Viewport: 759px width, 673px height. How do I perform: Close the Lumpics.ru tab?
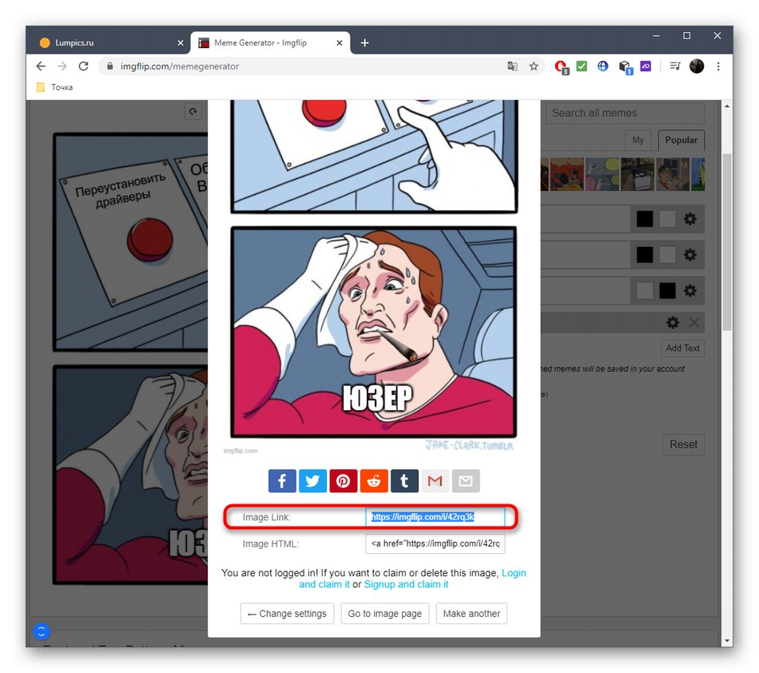[181, 43]
